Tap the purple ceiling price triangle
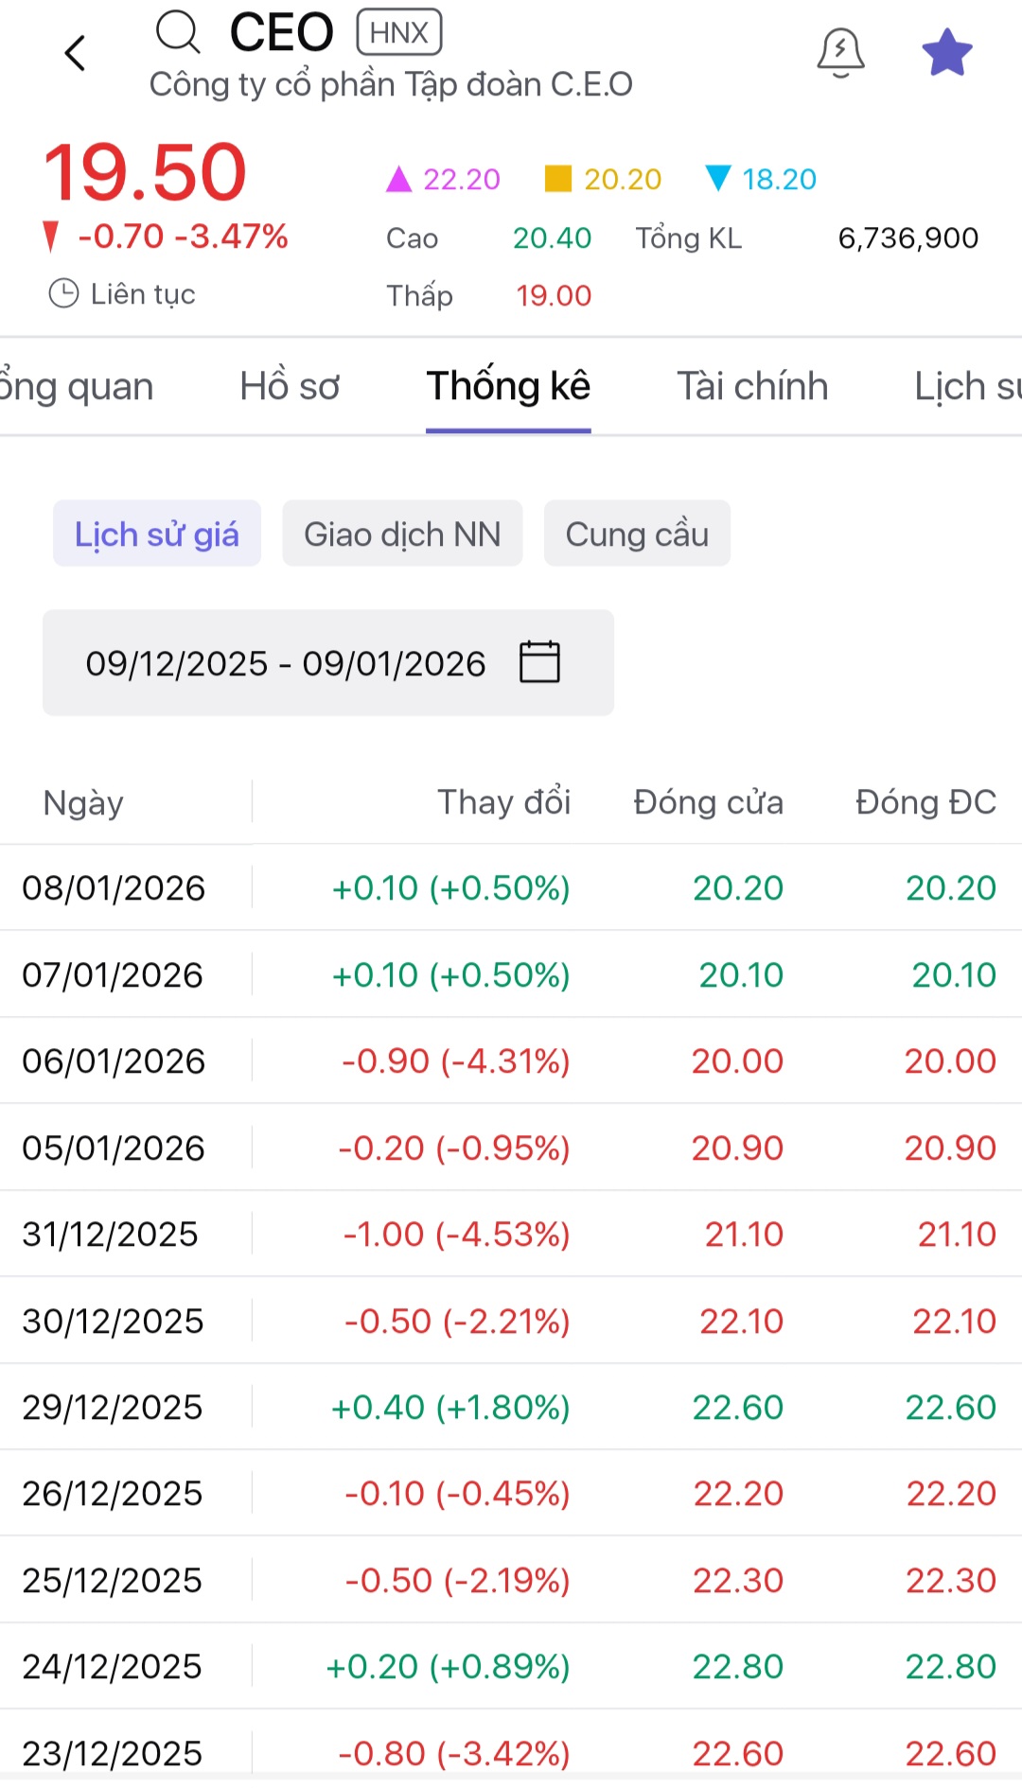Image resolution: width=1022 pixels, height=1788 pixels. (399, 179)
